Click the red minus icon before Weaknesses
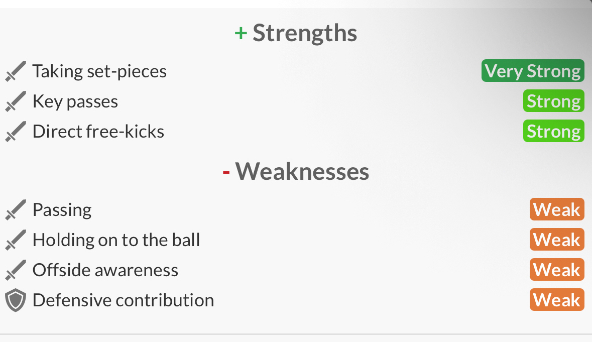 (226, 173)
